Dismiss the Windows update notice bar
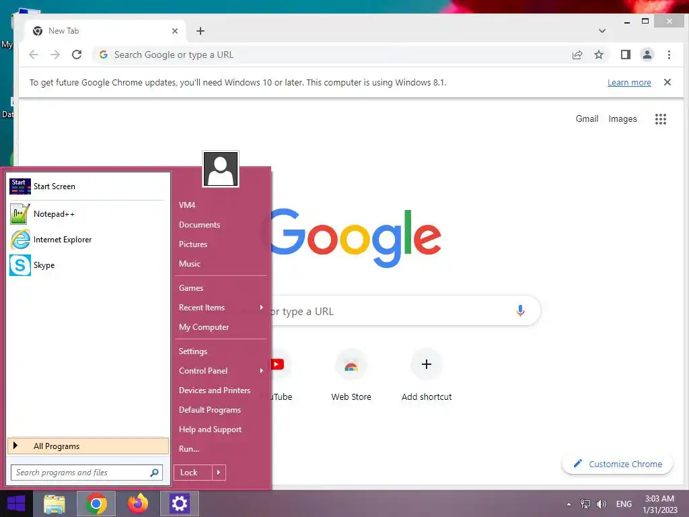This screenshot has height=517, width=689. point(667,82)
